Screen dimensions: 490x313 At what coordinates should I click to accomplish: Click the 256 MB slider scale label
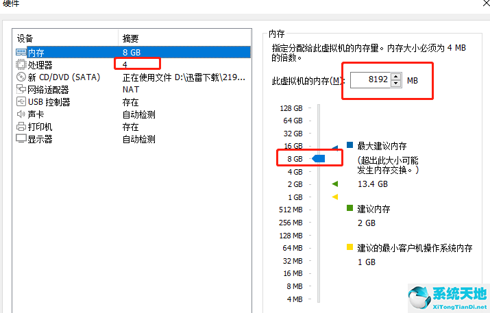click(x=291, y=223)
